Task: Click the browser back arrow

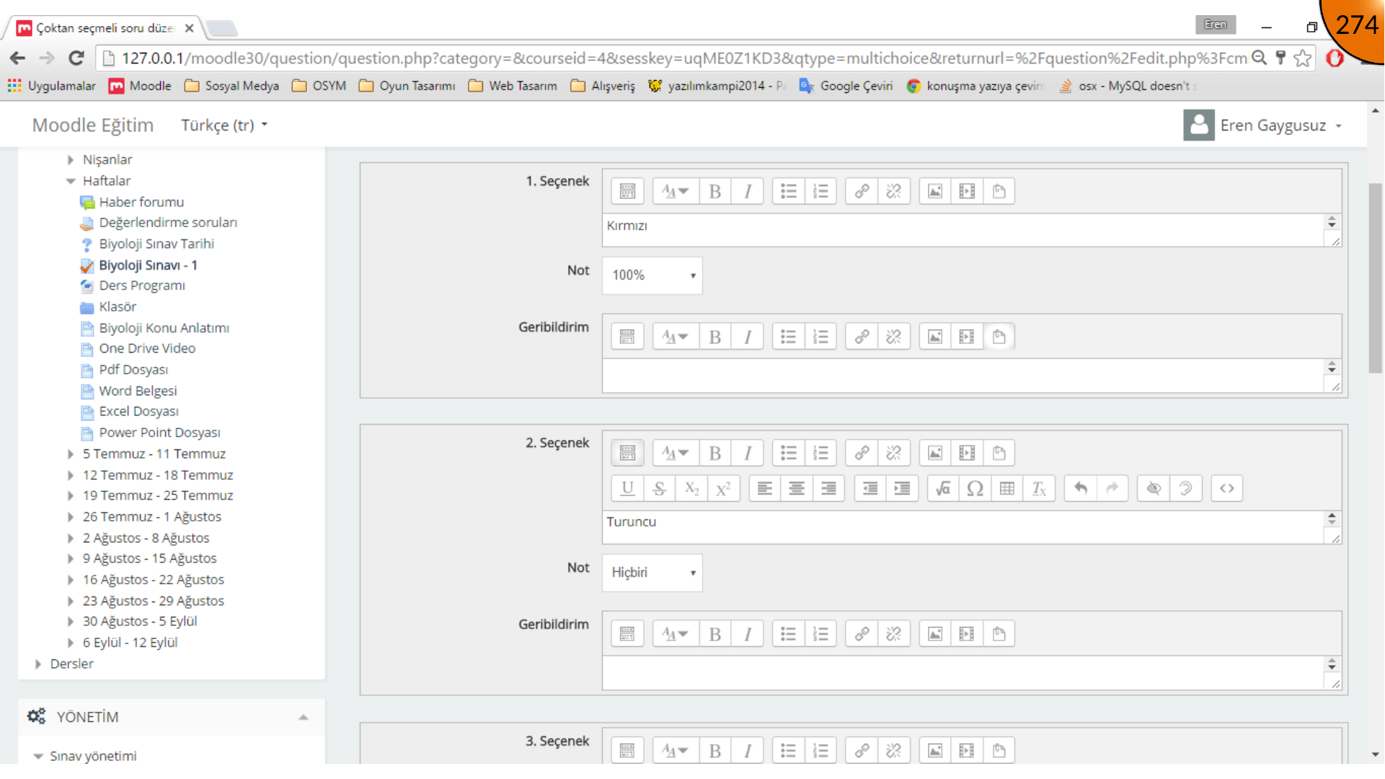Action: pyautogui.click(x=18, y=58)
